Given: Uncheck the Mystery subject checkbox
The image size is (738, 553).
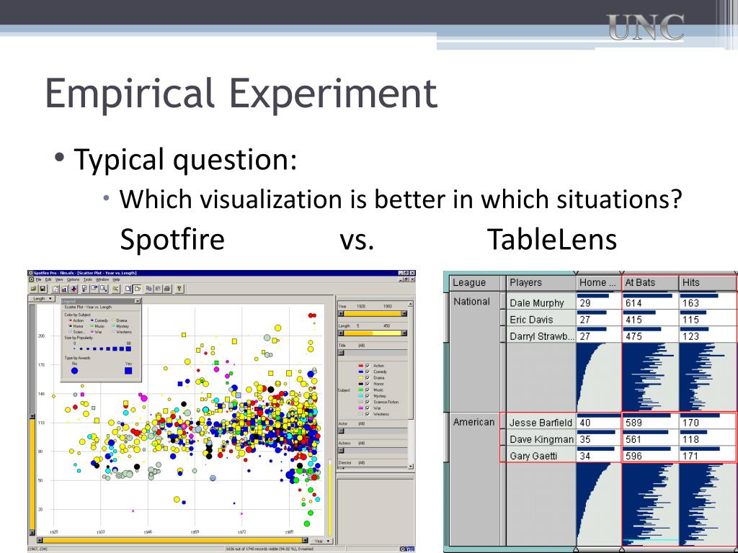Looking at the screenshot, I should 368,396.
